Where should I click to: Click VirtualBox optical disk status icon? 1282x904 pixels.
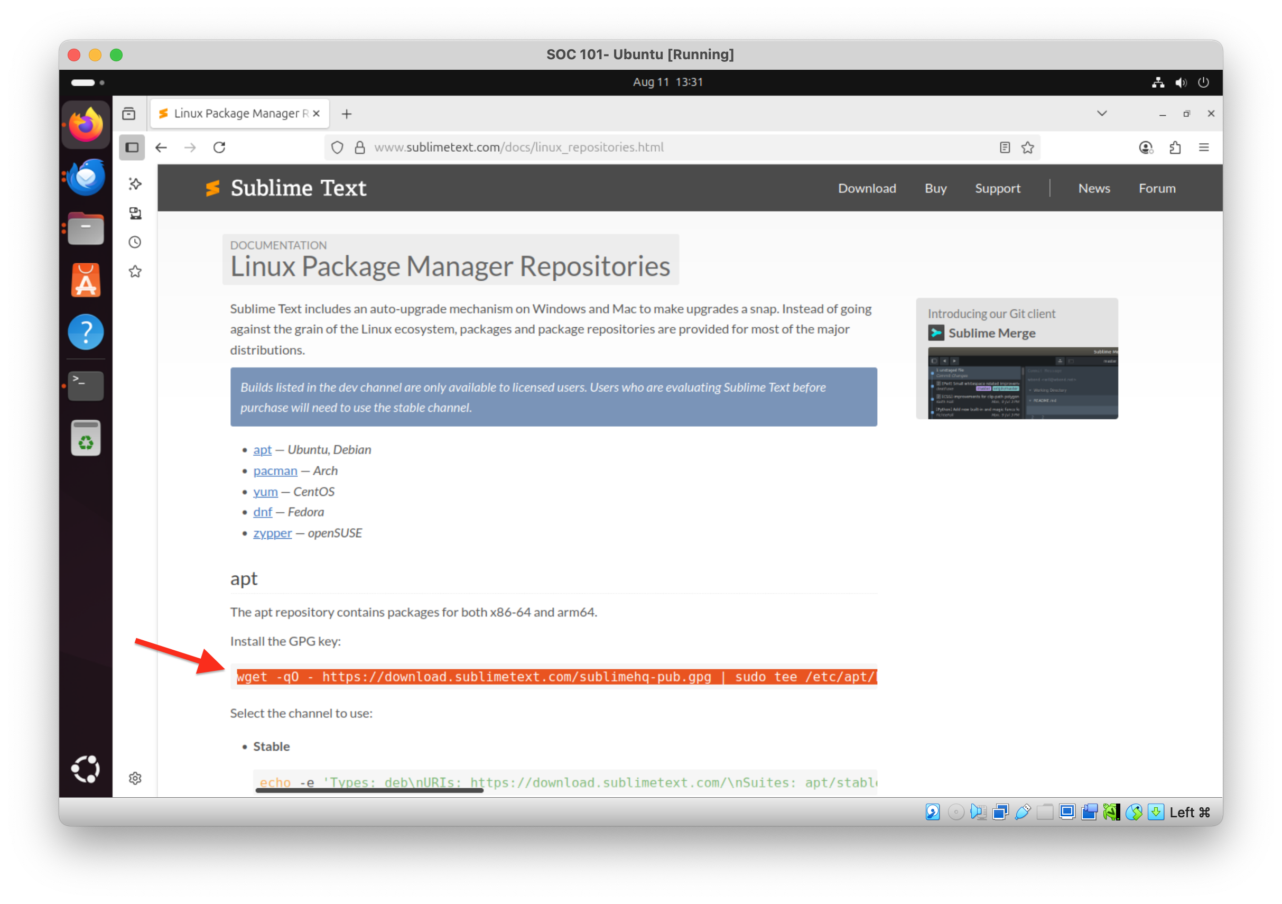pyautogui.click(x=955, y=813)
